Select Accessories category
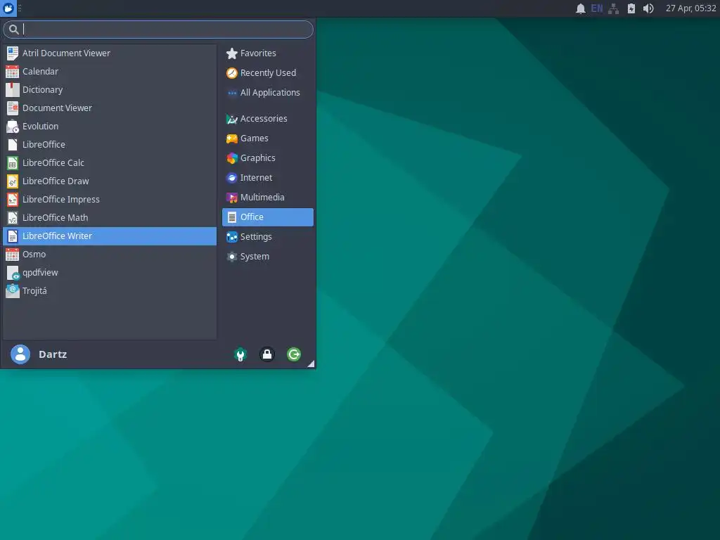 268,119
